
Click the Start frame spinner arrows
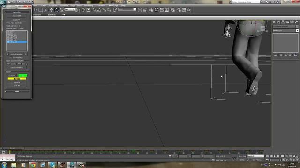[x=16, y=64]
